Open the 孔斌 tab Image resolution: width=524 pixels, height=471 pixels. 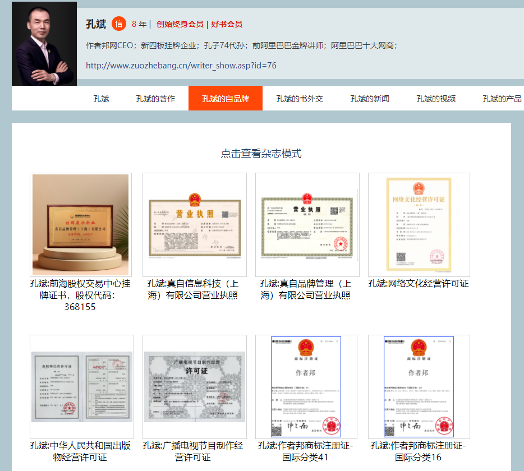pos(101,99)
